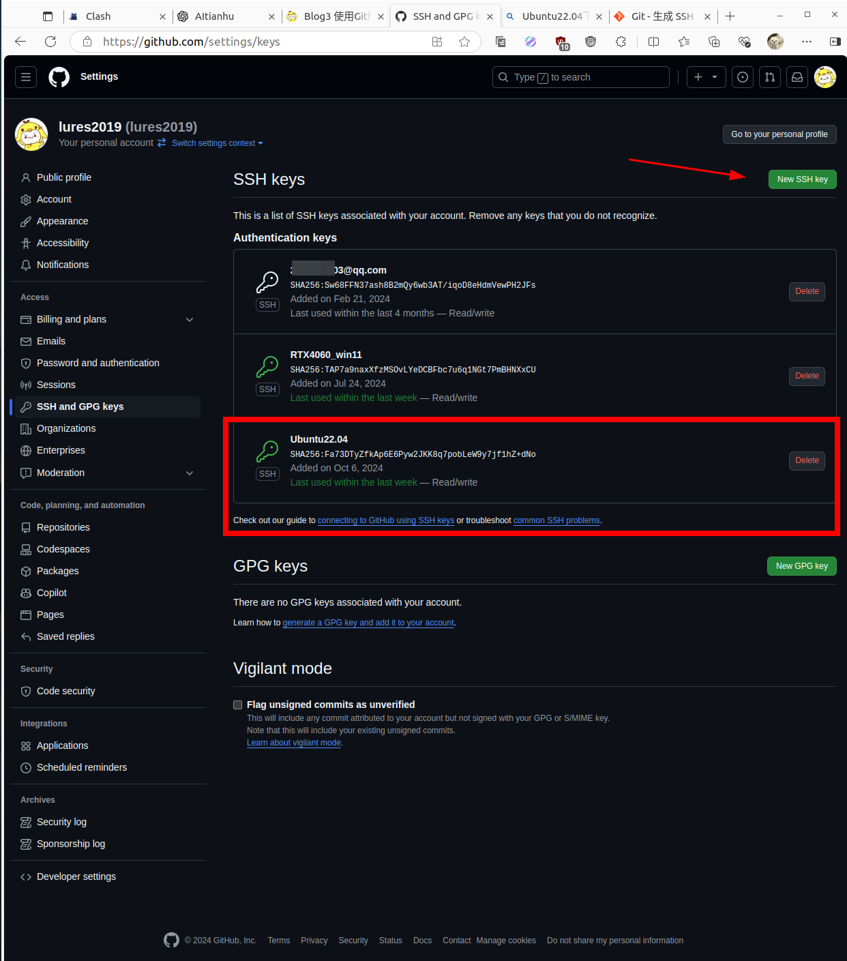Click the GitHub Octocat logo

[x=59, y=77]
